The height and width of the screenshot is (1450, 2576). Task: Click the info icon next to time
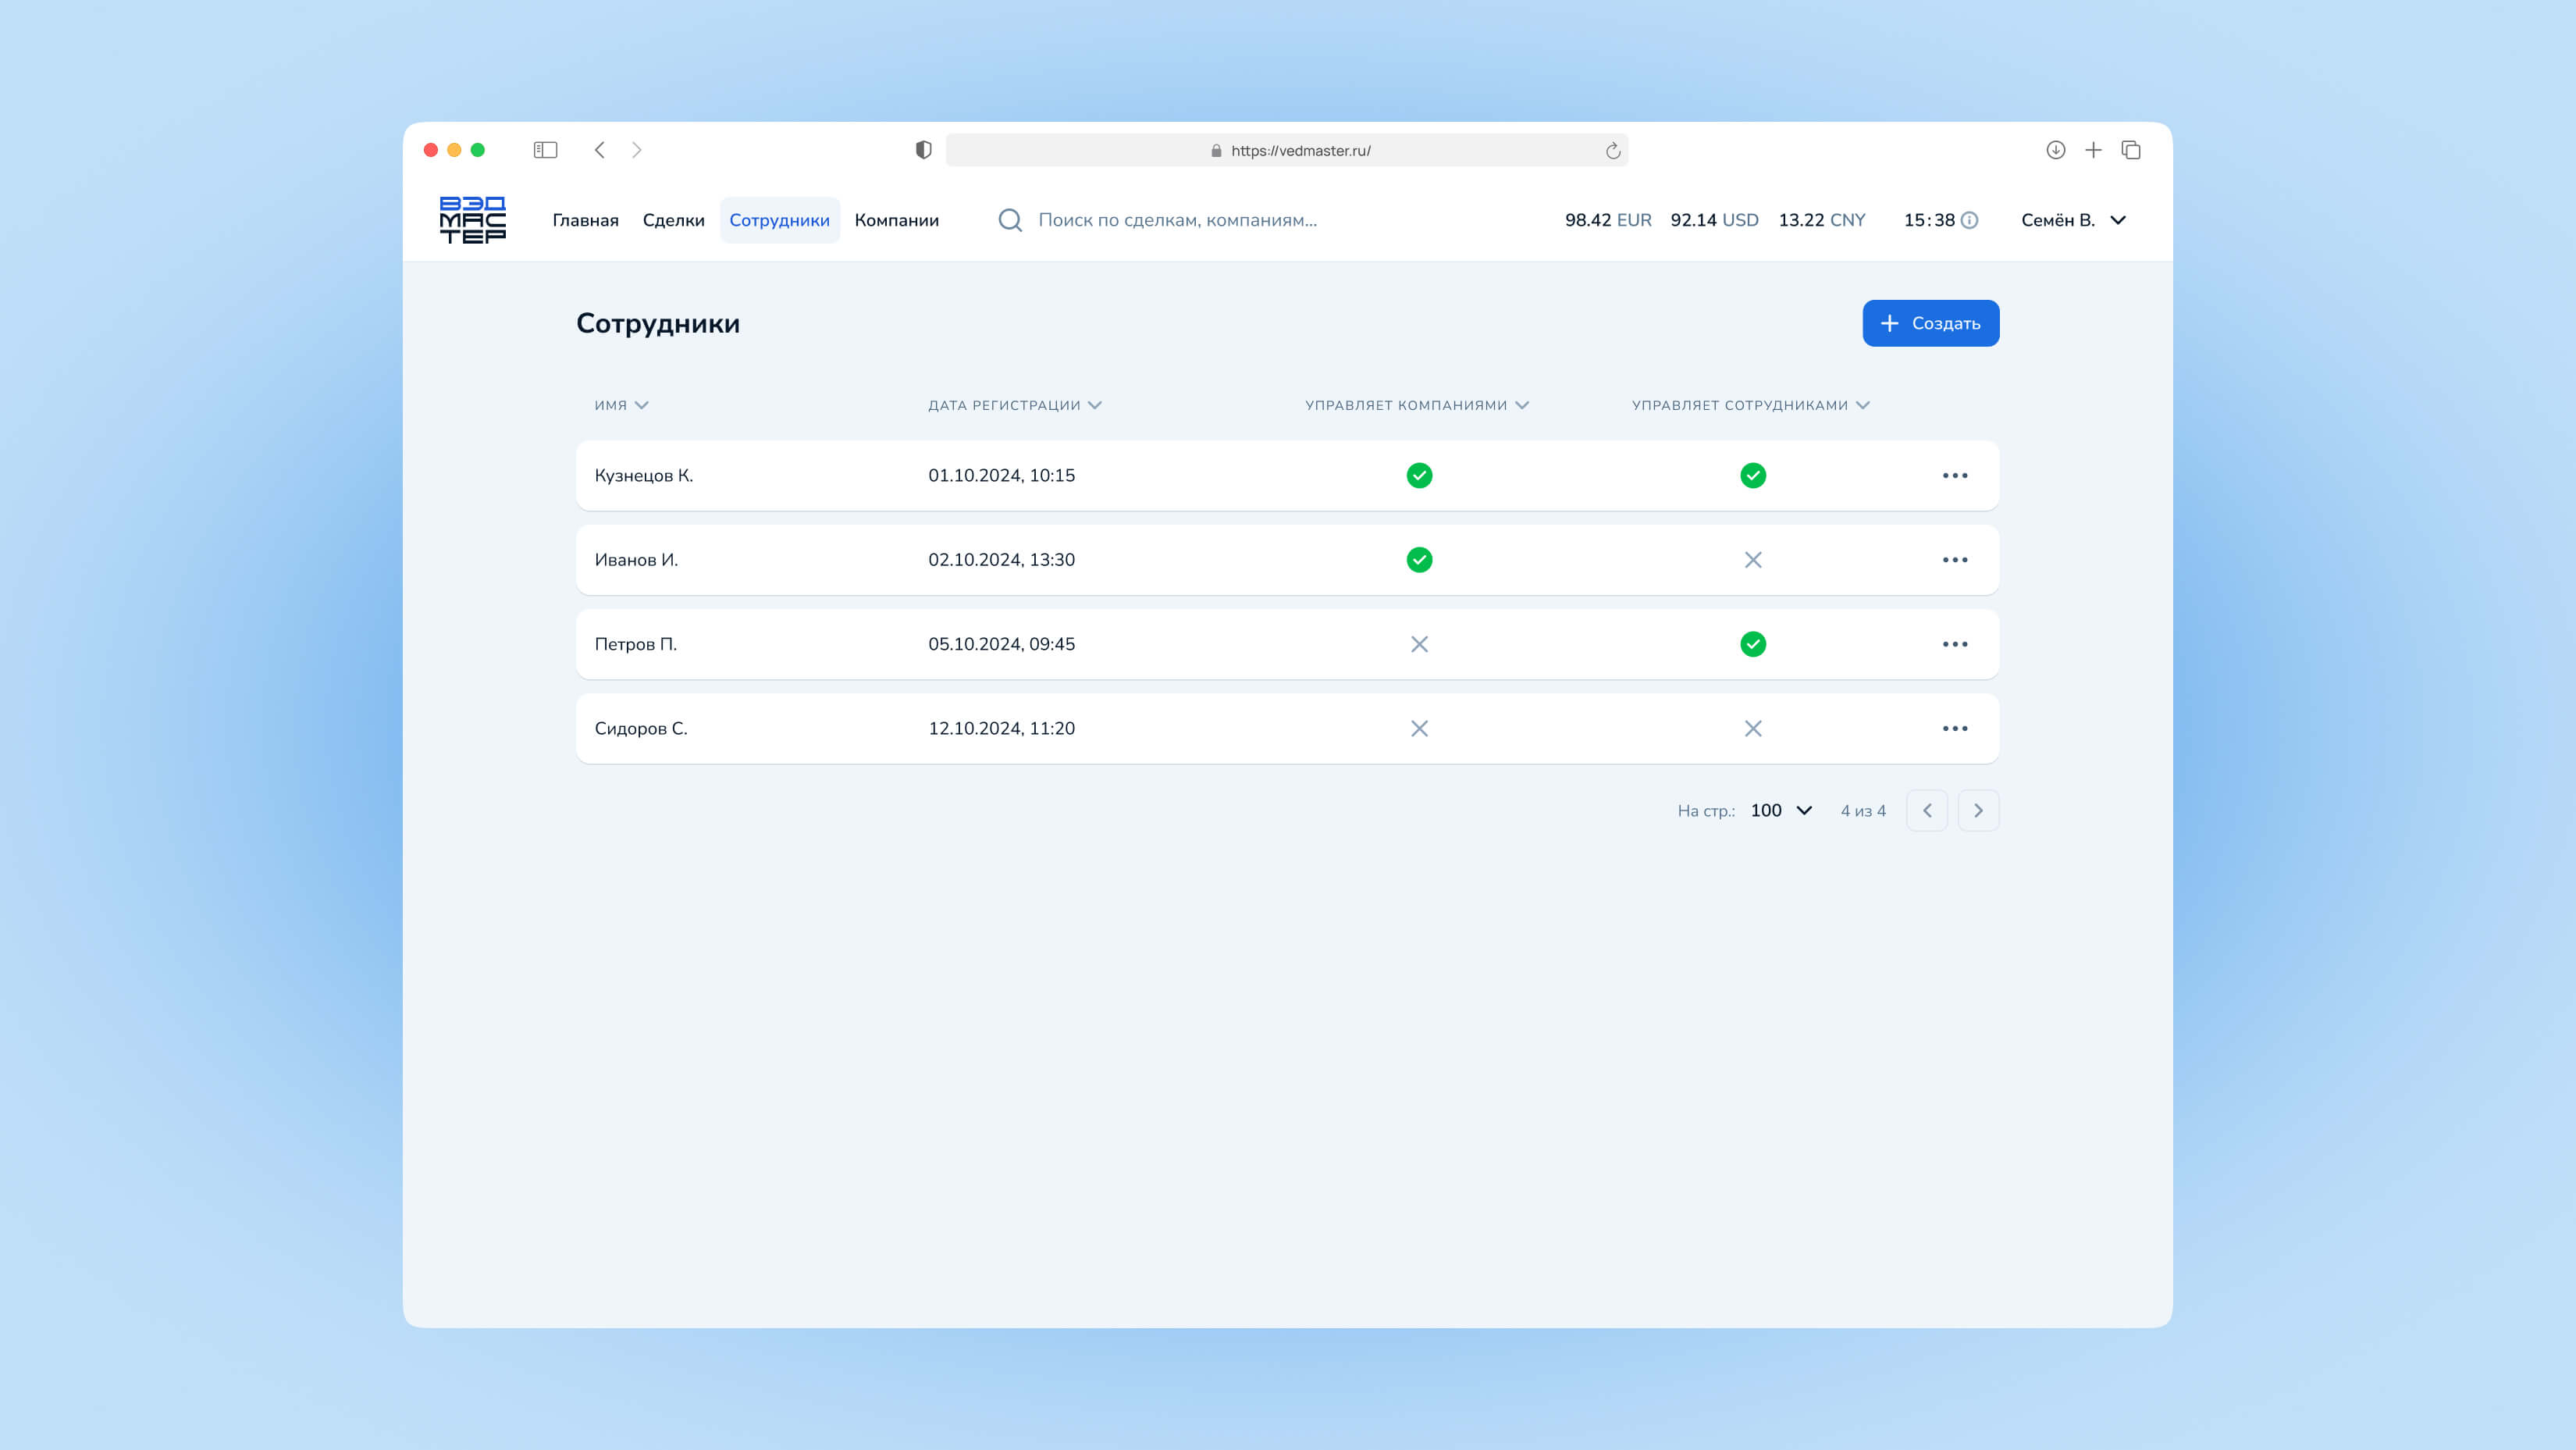[1969, 220]
